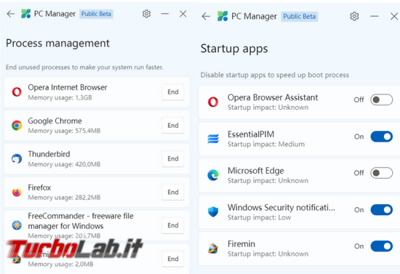End the Google Chrome process
The width and height of the screenshot is (400, 274).
pos(173,125)
